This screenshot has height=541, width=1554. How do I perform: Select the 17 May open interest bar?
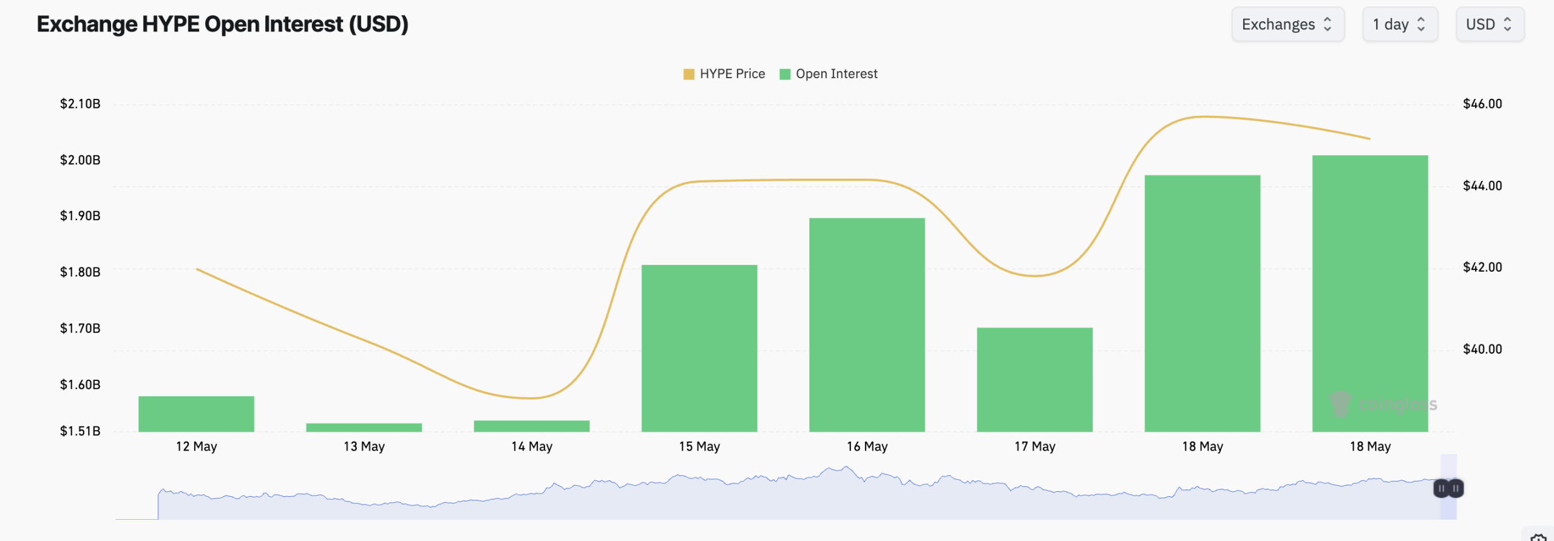pos(1034,380)
